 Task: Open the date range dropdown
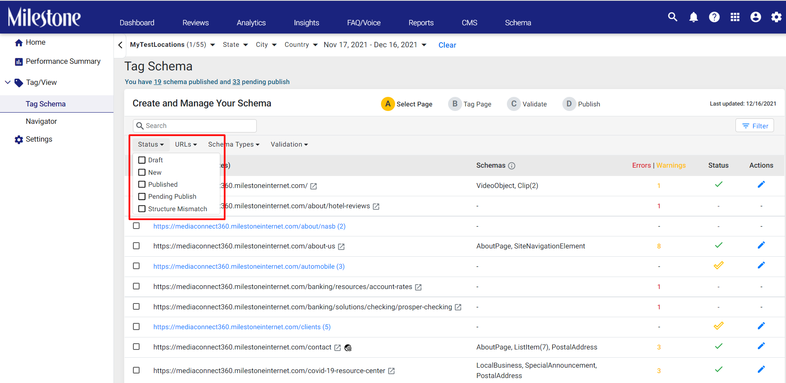pyautogui.click(x=375, y=45)
